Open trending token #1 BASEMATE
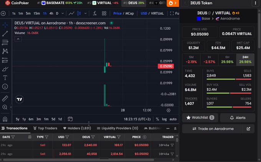This screenshot has height=162, width=261. [60, 3]
